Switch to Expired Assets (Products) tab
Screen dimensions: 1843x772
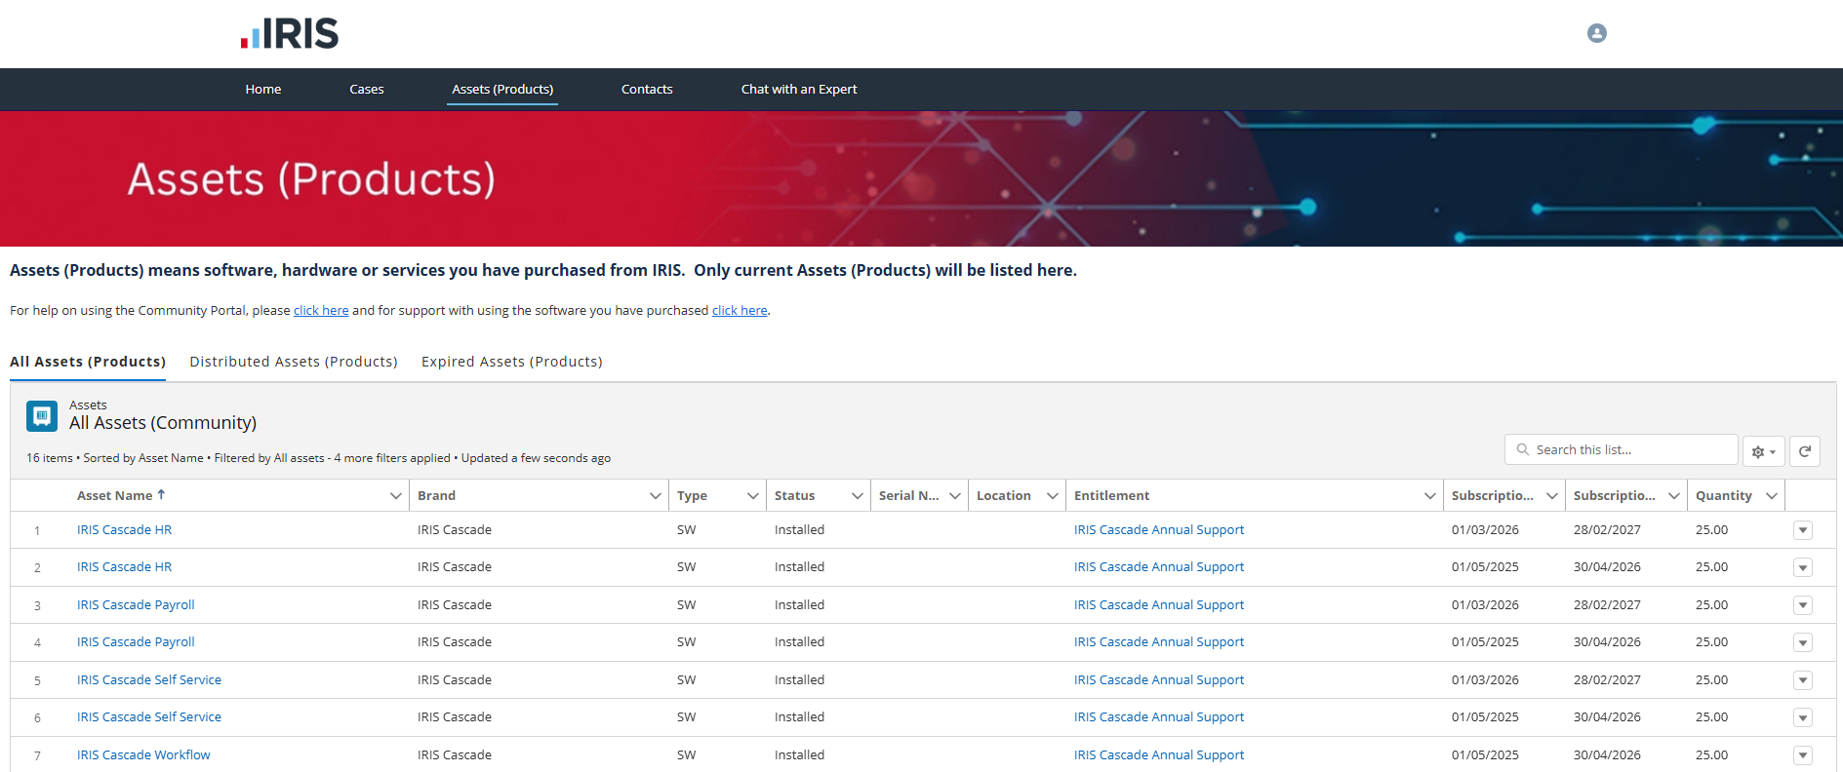pos(512,362)
